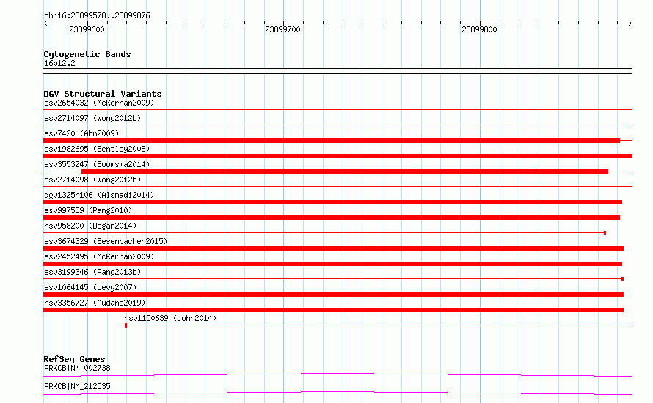Select the Cytogenetic Bands track title
653x403 pixels.
87,54
